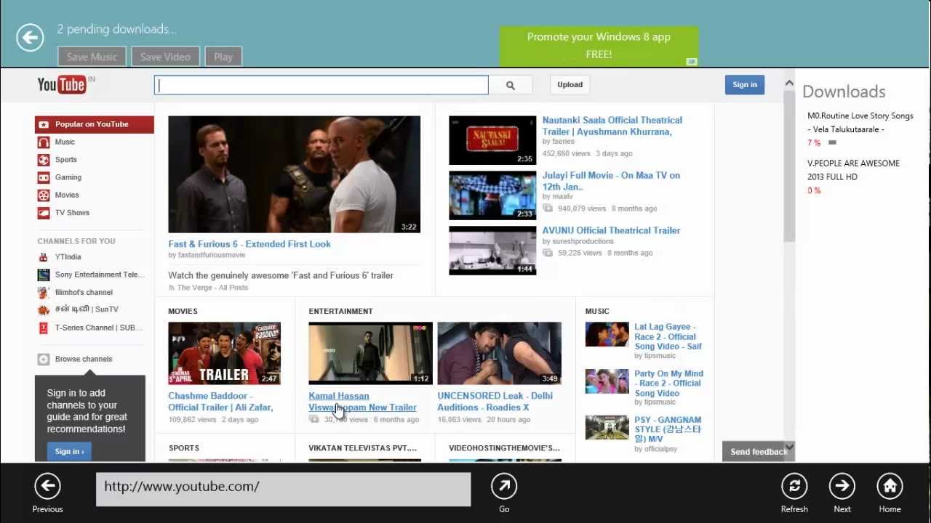Open Chashme Baddoor trailer thumbnail

point(224,353)
